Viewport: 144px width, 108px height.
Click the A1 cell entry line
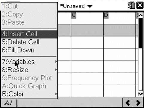(70, 103)
